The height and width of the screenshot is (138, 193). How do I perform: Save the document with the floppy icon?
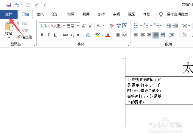pyautogui.click(x=9, y=5)
